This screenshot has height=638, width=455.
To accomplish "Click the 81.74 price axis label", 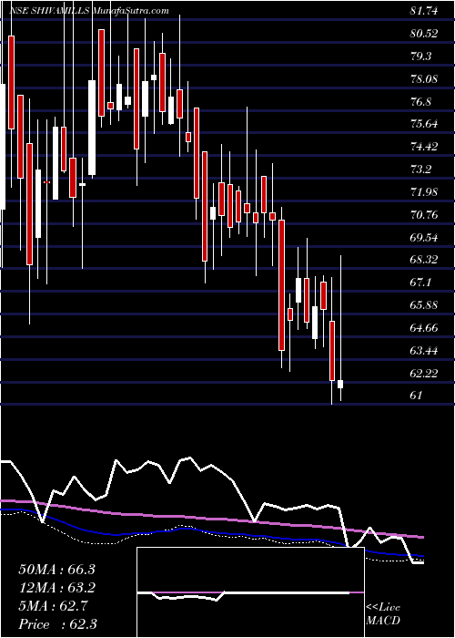I will click(x=424, y=11).
